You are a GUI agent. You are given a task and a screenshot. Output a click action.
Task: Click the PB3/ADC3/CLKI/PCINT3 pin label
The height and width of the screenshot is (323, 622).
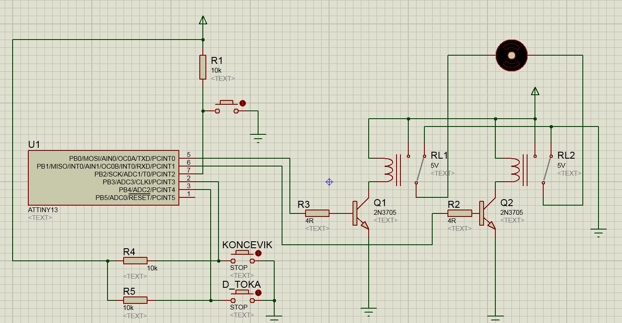coord(138,182)
